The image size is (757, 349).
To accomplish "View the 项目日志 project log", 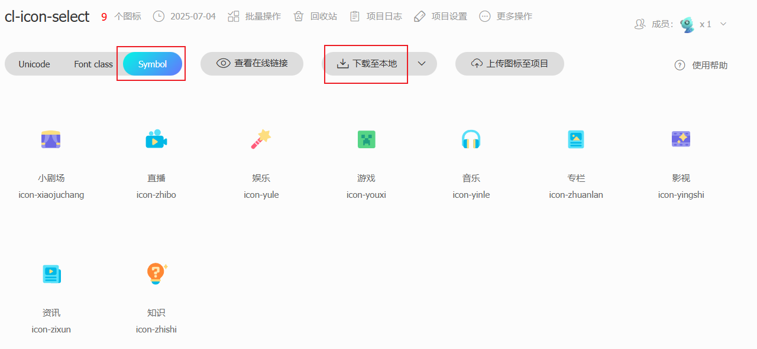I will pos(355,16).
